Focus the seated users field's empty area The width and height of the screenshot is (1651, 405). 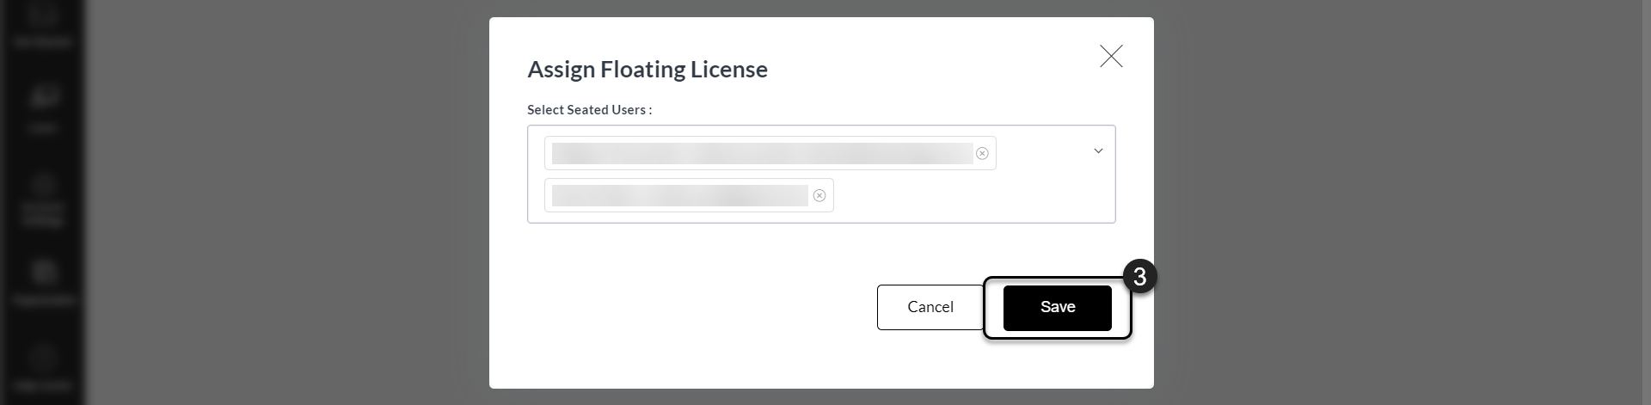click(x=963, y=195)
